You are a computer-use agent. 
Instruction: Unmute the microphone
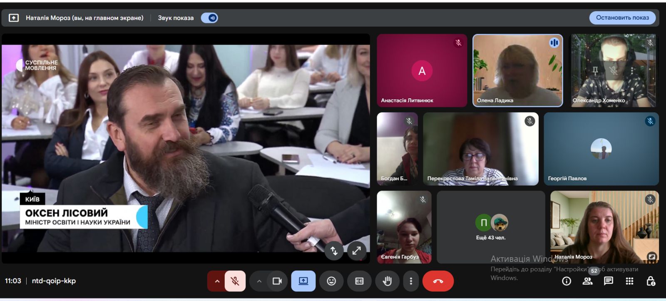coord(235,281)
